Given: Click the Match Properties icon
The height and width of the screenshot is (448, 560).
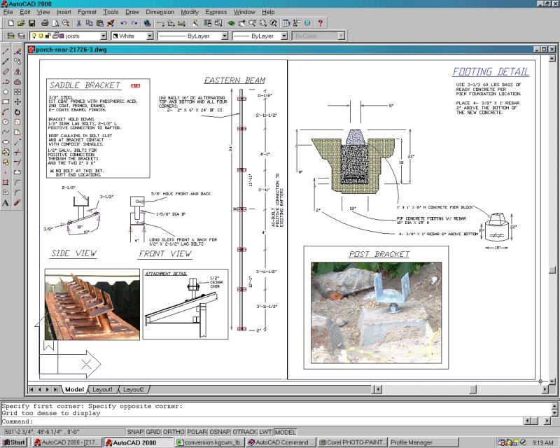Looking at the screenshot, I should point(110,24).
